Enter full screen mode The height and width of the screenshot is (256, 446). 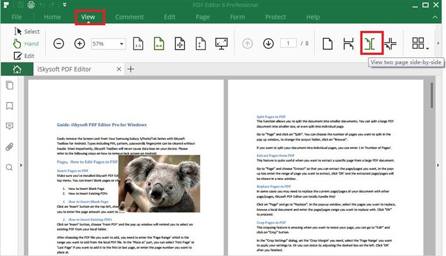coord(221,43)
